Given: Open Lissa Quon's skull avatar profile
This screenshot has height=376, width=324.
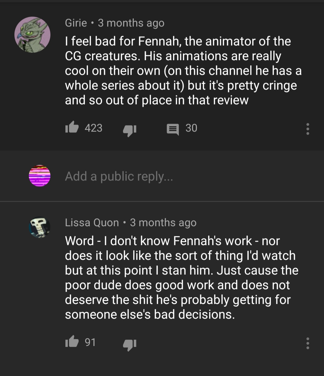Looking at the screenshot, I should click(x=40, y=227).
